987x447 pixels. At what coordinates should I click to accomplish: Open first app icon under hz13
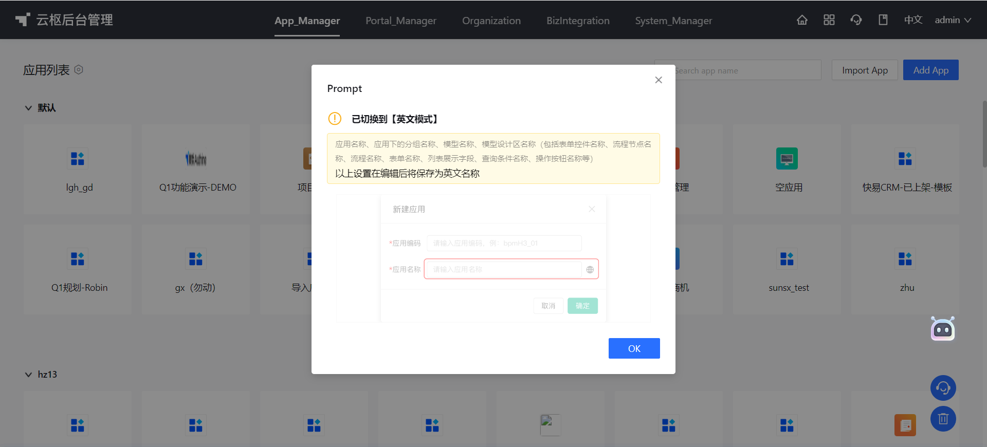coord(78,425)
